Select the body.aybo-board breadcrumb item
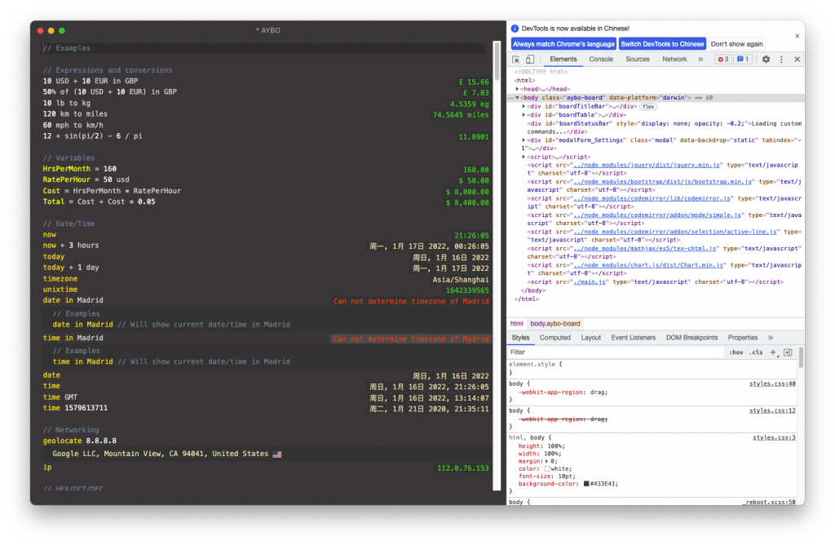This screenshot has width=835, height=545. pos(554,323)
